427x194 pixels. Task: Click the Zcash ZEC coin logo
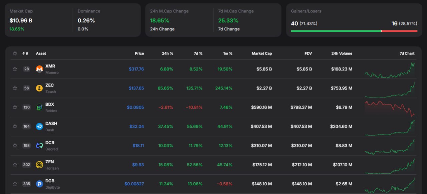[39, 88]
